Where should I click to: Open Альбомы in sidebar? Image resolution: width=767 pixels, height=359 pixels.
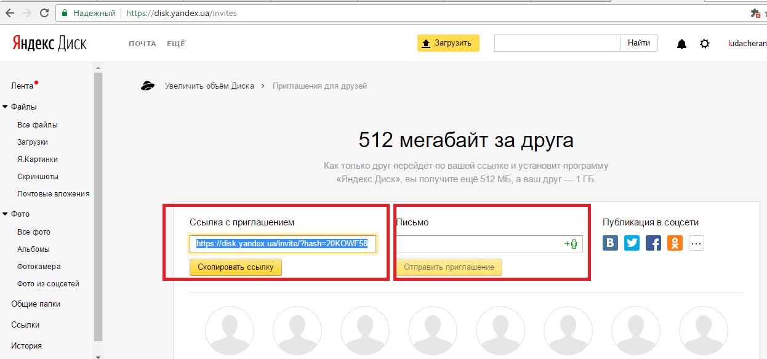tap(33, 249)
